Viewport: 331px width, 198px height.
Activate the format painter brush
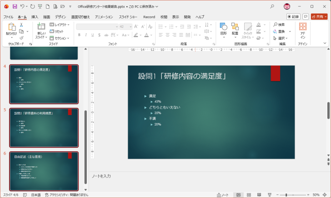pos(21,38)
